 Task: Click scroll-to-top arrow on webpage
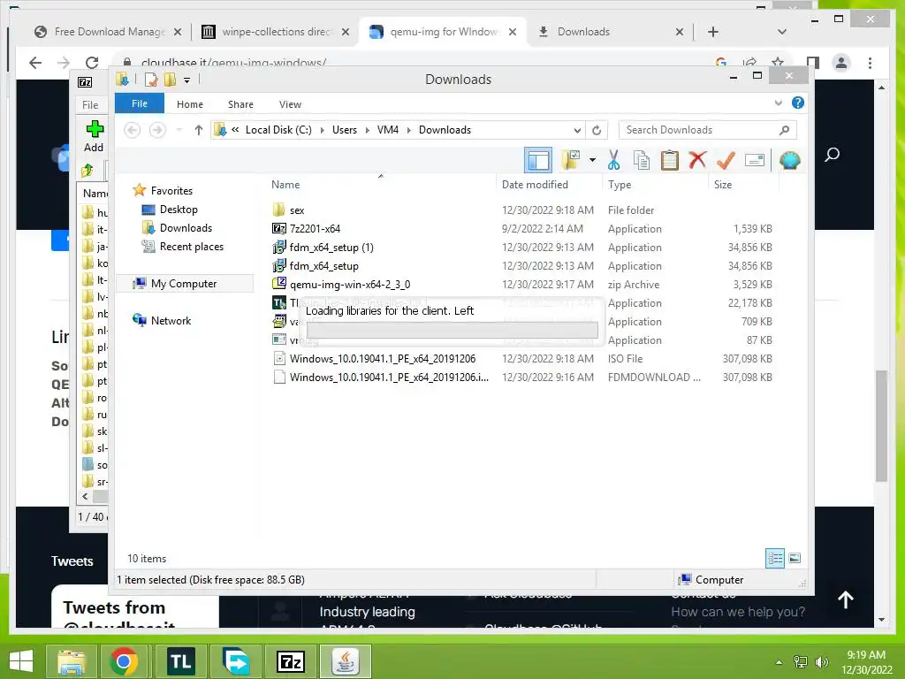[x=846, y=600]
